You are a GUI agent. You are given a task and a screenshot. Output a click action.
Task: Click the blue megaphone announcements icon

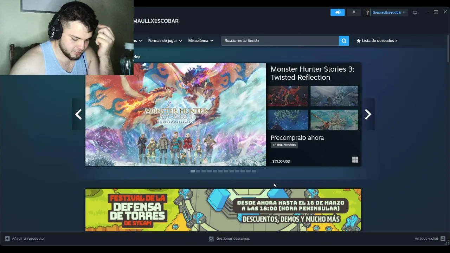click(x=337, y=12)
